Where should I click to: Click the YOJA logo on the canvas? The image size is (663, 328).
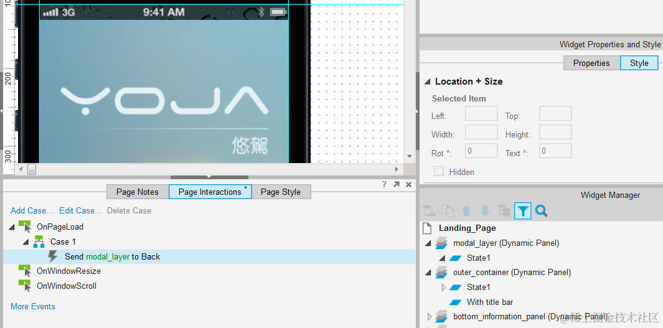point(164,101)
